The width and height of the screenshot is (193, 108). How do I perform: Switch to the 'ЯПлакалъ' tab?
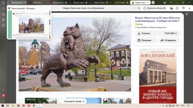pyautogui.click(x=37, y=2)
